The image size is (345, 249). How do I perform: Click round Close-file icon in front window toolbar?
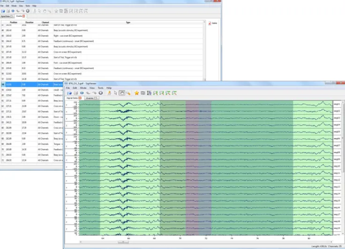pyautogui.click(x=101, y=93)
